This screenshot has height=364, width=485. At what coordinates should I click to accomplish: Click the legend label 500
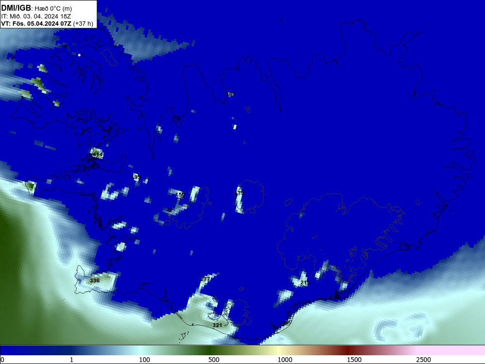pyautogui.click(x=214, y=360)
